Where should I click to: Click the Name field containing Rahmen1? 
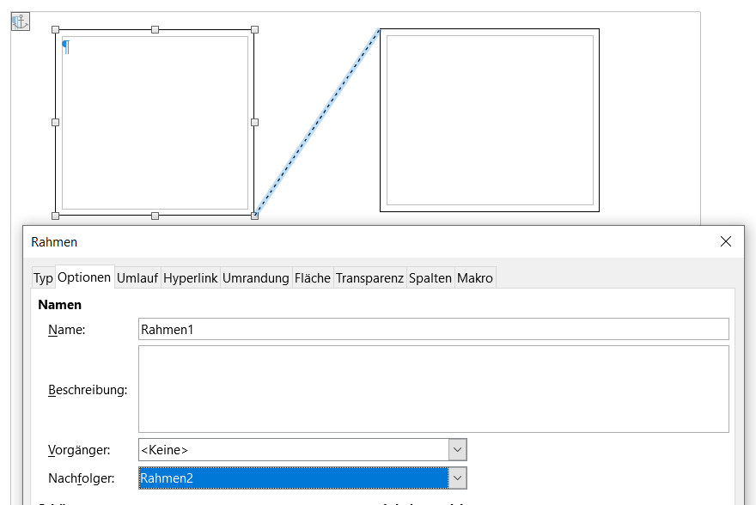(x=433, y=329)
